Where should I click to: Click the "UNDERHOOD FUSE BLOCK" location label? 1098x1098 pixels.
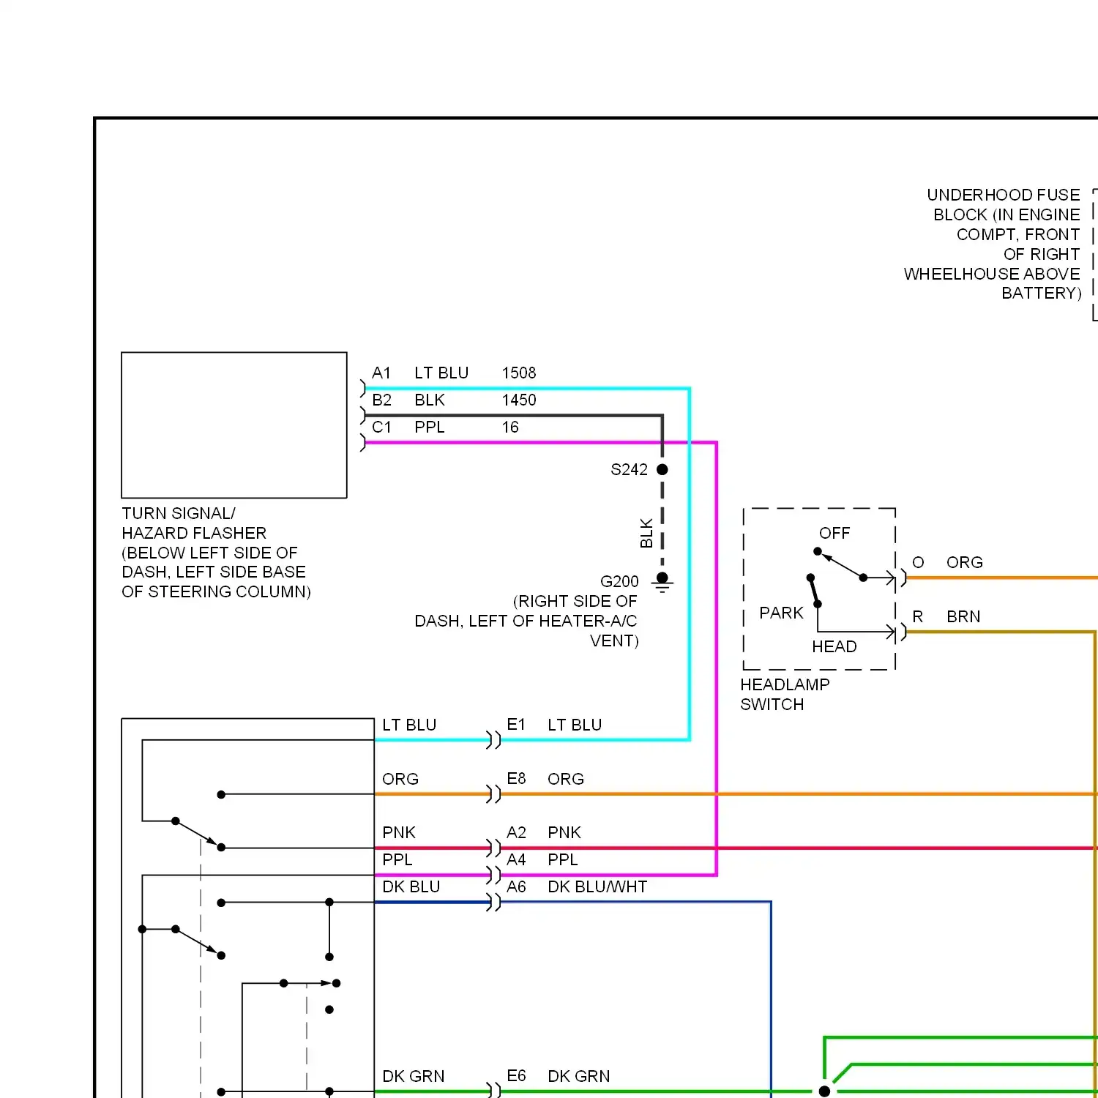click(x=993, y=244)
